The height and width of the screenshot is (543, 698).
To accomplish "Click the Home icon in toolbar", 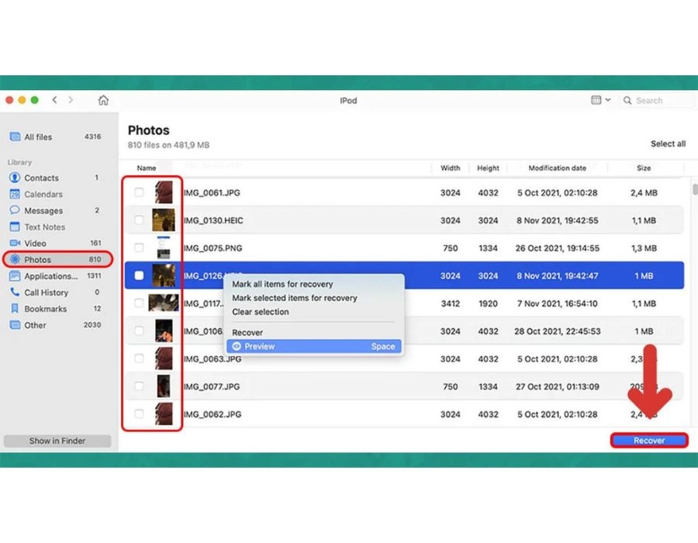I will pos(103,100).
